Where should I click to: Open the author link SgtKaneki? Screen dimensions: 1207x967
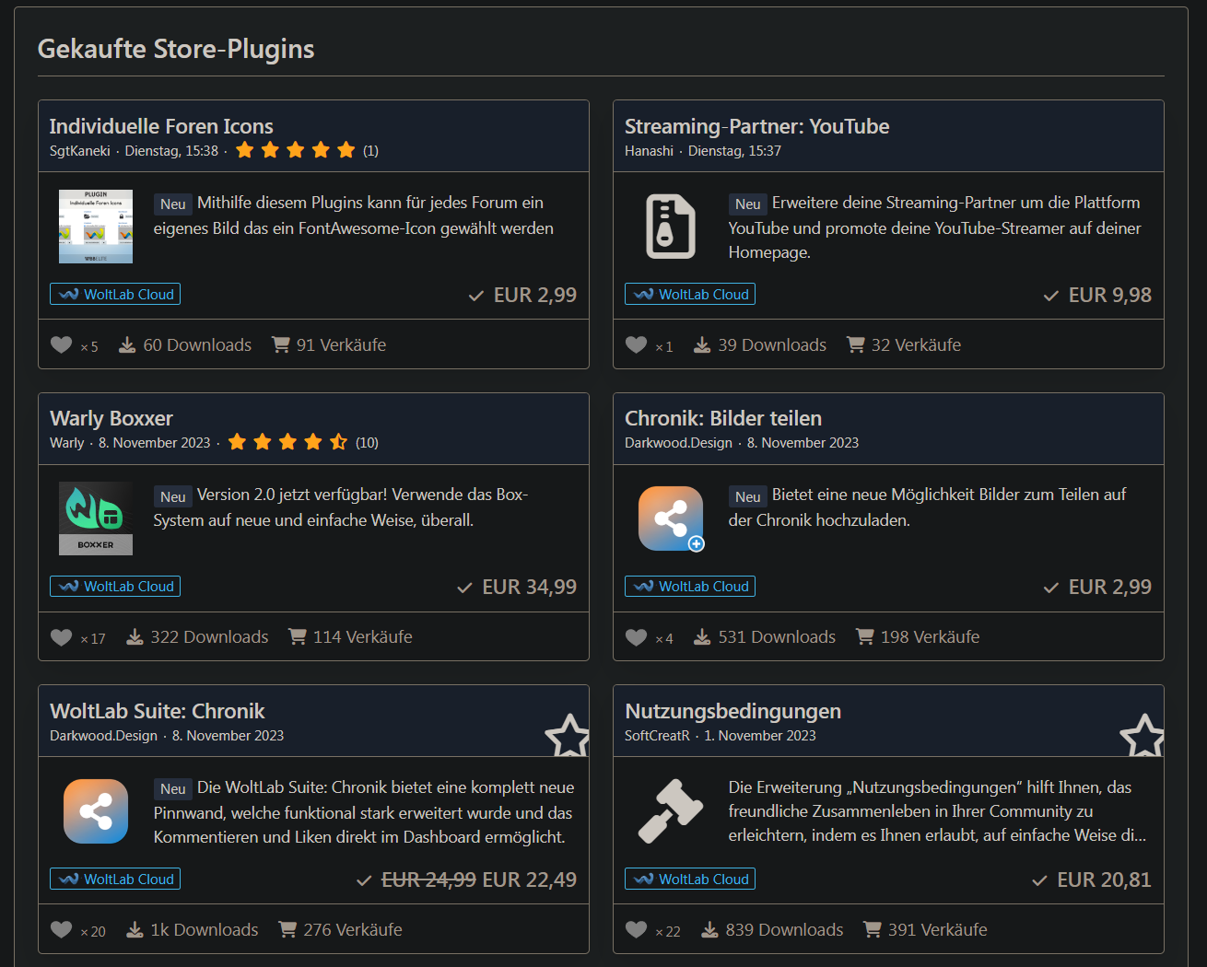click(80, 151)
